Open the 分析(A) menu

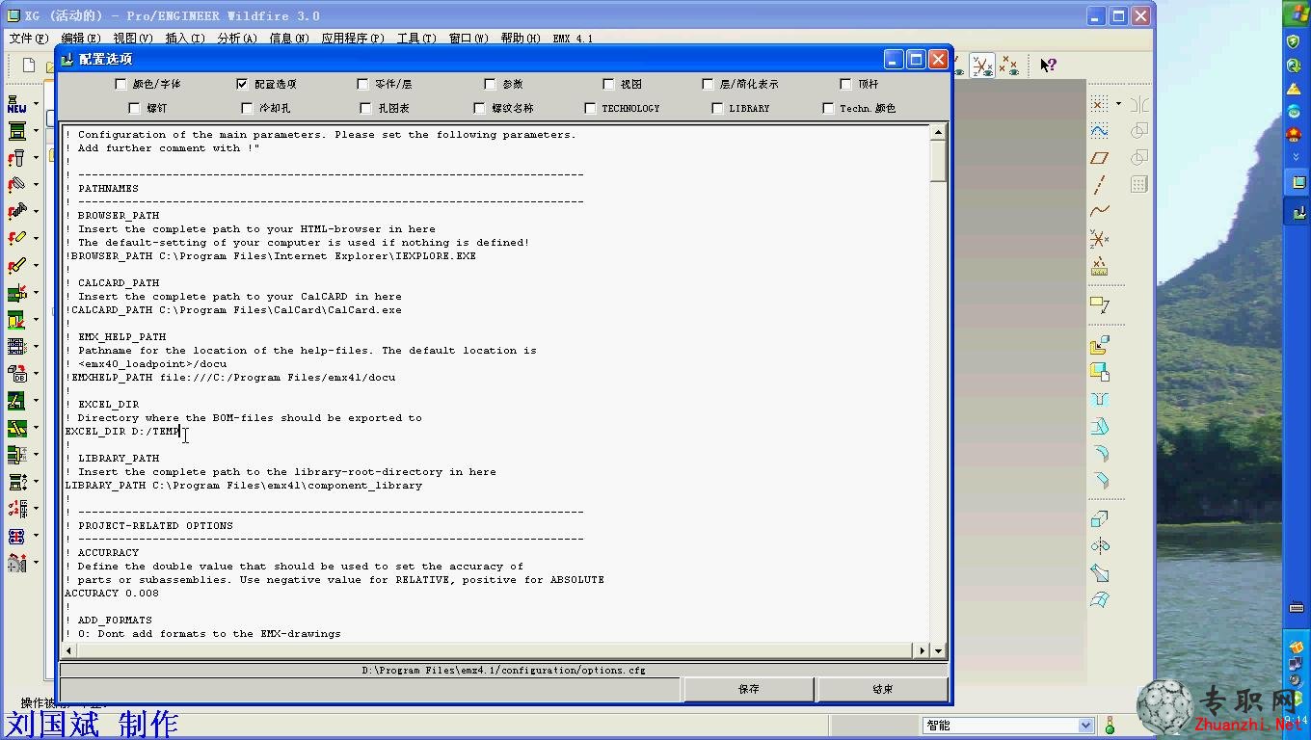click(237, 39)
